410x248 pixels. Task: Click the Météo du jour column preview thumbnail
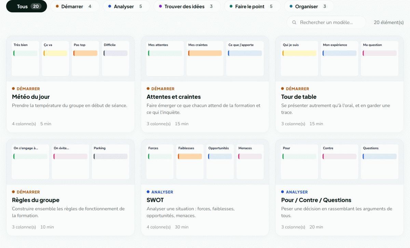point(70,58)
